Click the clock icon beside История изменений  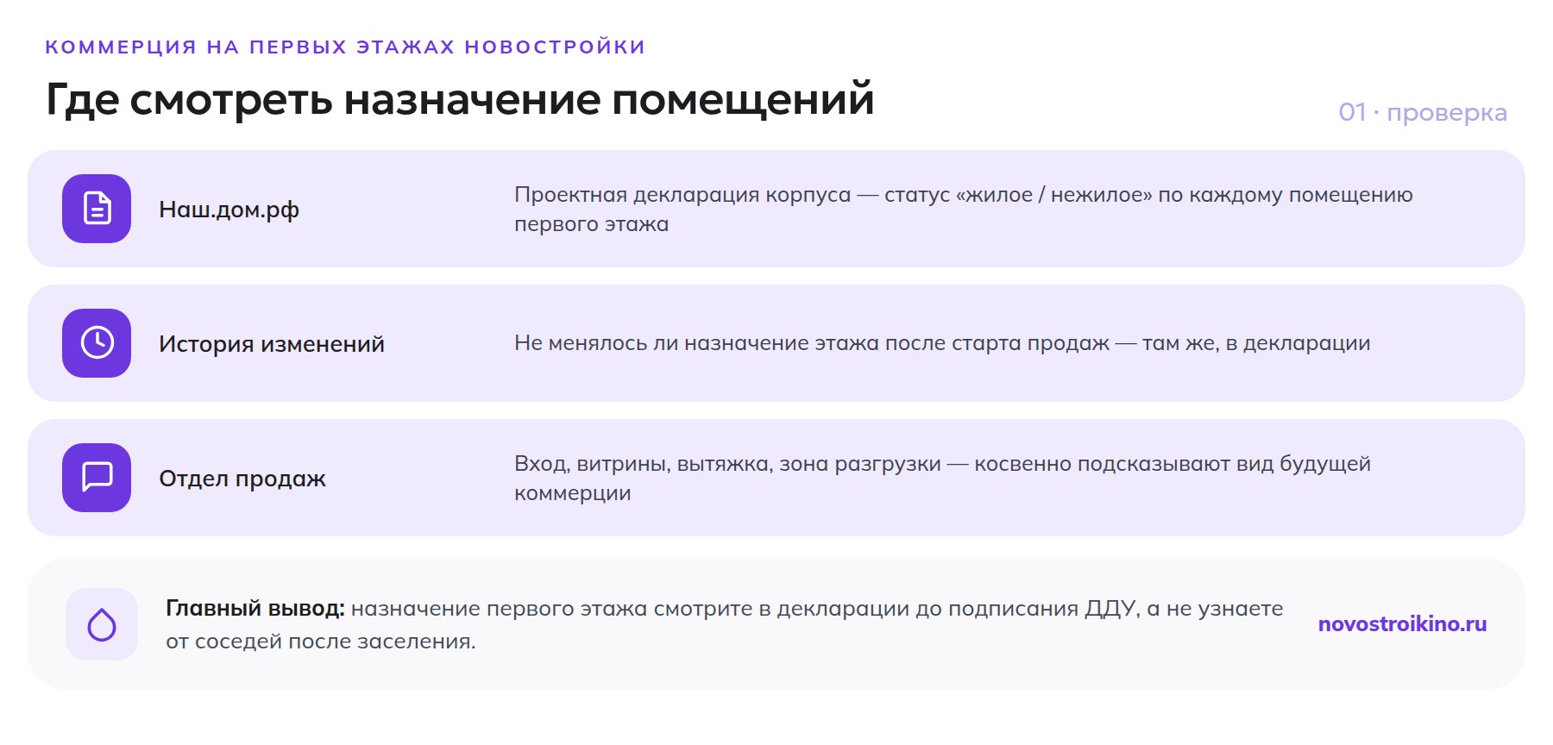[x=97, y=343]
